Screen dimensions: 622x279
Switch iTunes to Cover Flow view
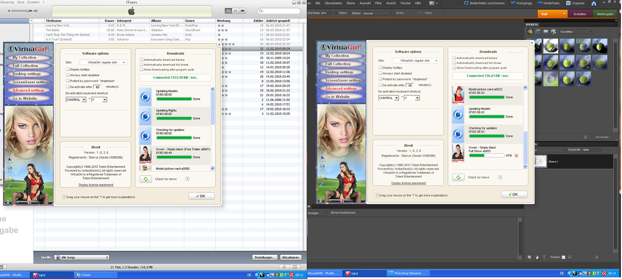coord(243,11)
